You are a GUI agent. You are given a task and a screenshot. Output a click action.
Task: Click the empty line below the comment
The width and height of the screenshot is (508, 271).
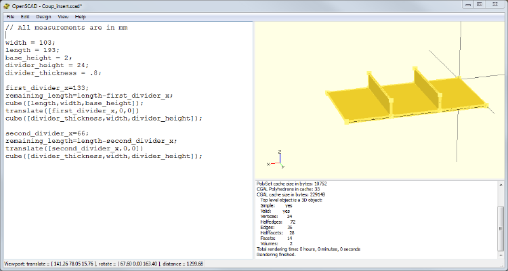(128, 35)
